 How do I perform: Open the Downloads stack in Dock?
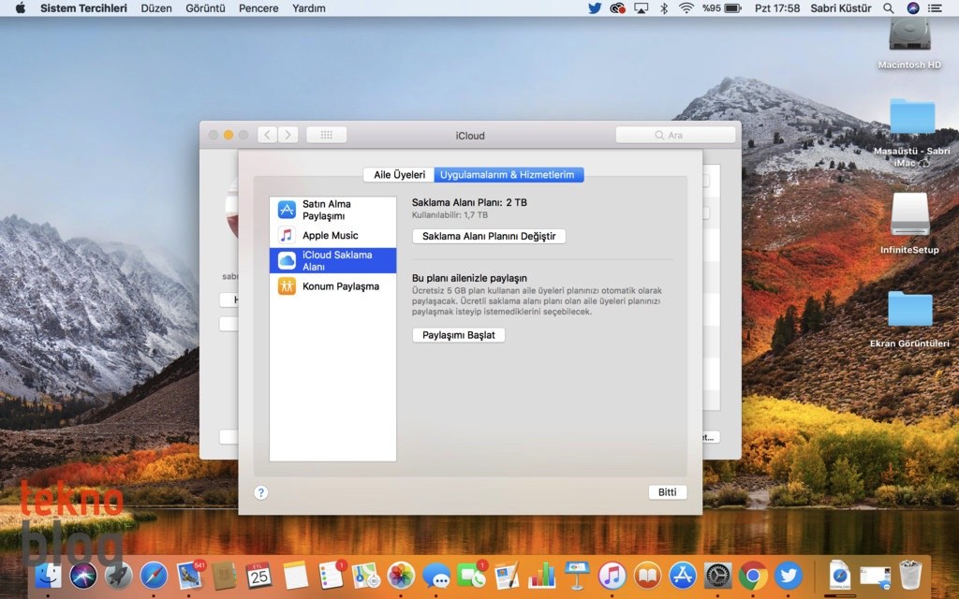pos(840,576)
